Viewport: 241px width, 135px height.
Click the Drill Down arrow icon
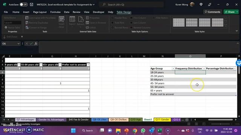pos(4,37)
